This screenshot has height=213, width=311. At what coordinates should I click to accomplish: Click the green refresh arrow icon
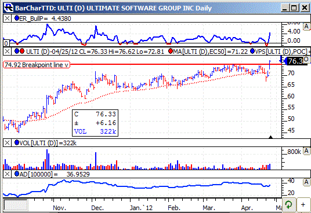(x=289, y=204)
